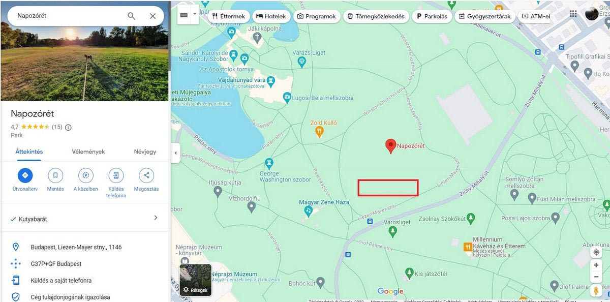The image size is (610, 302).
Task: Clear the search with X button
Action: [x=152, y=16]
